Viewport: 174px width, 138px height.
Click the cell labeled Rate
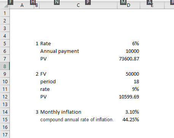click(46, 44)
